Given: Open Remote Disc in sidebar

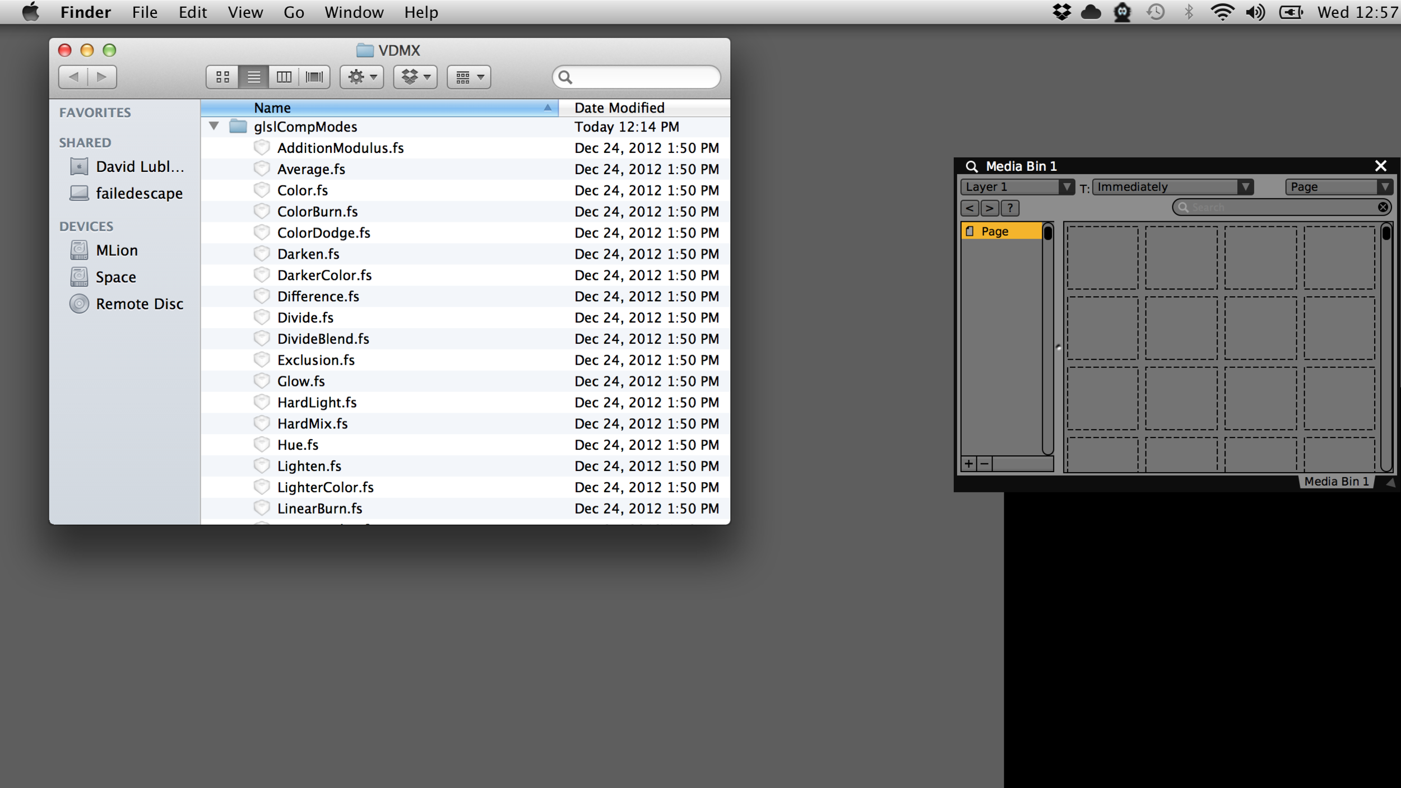Looking at the screenshot, I should (127, 304).
